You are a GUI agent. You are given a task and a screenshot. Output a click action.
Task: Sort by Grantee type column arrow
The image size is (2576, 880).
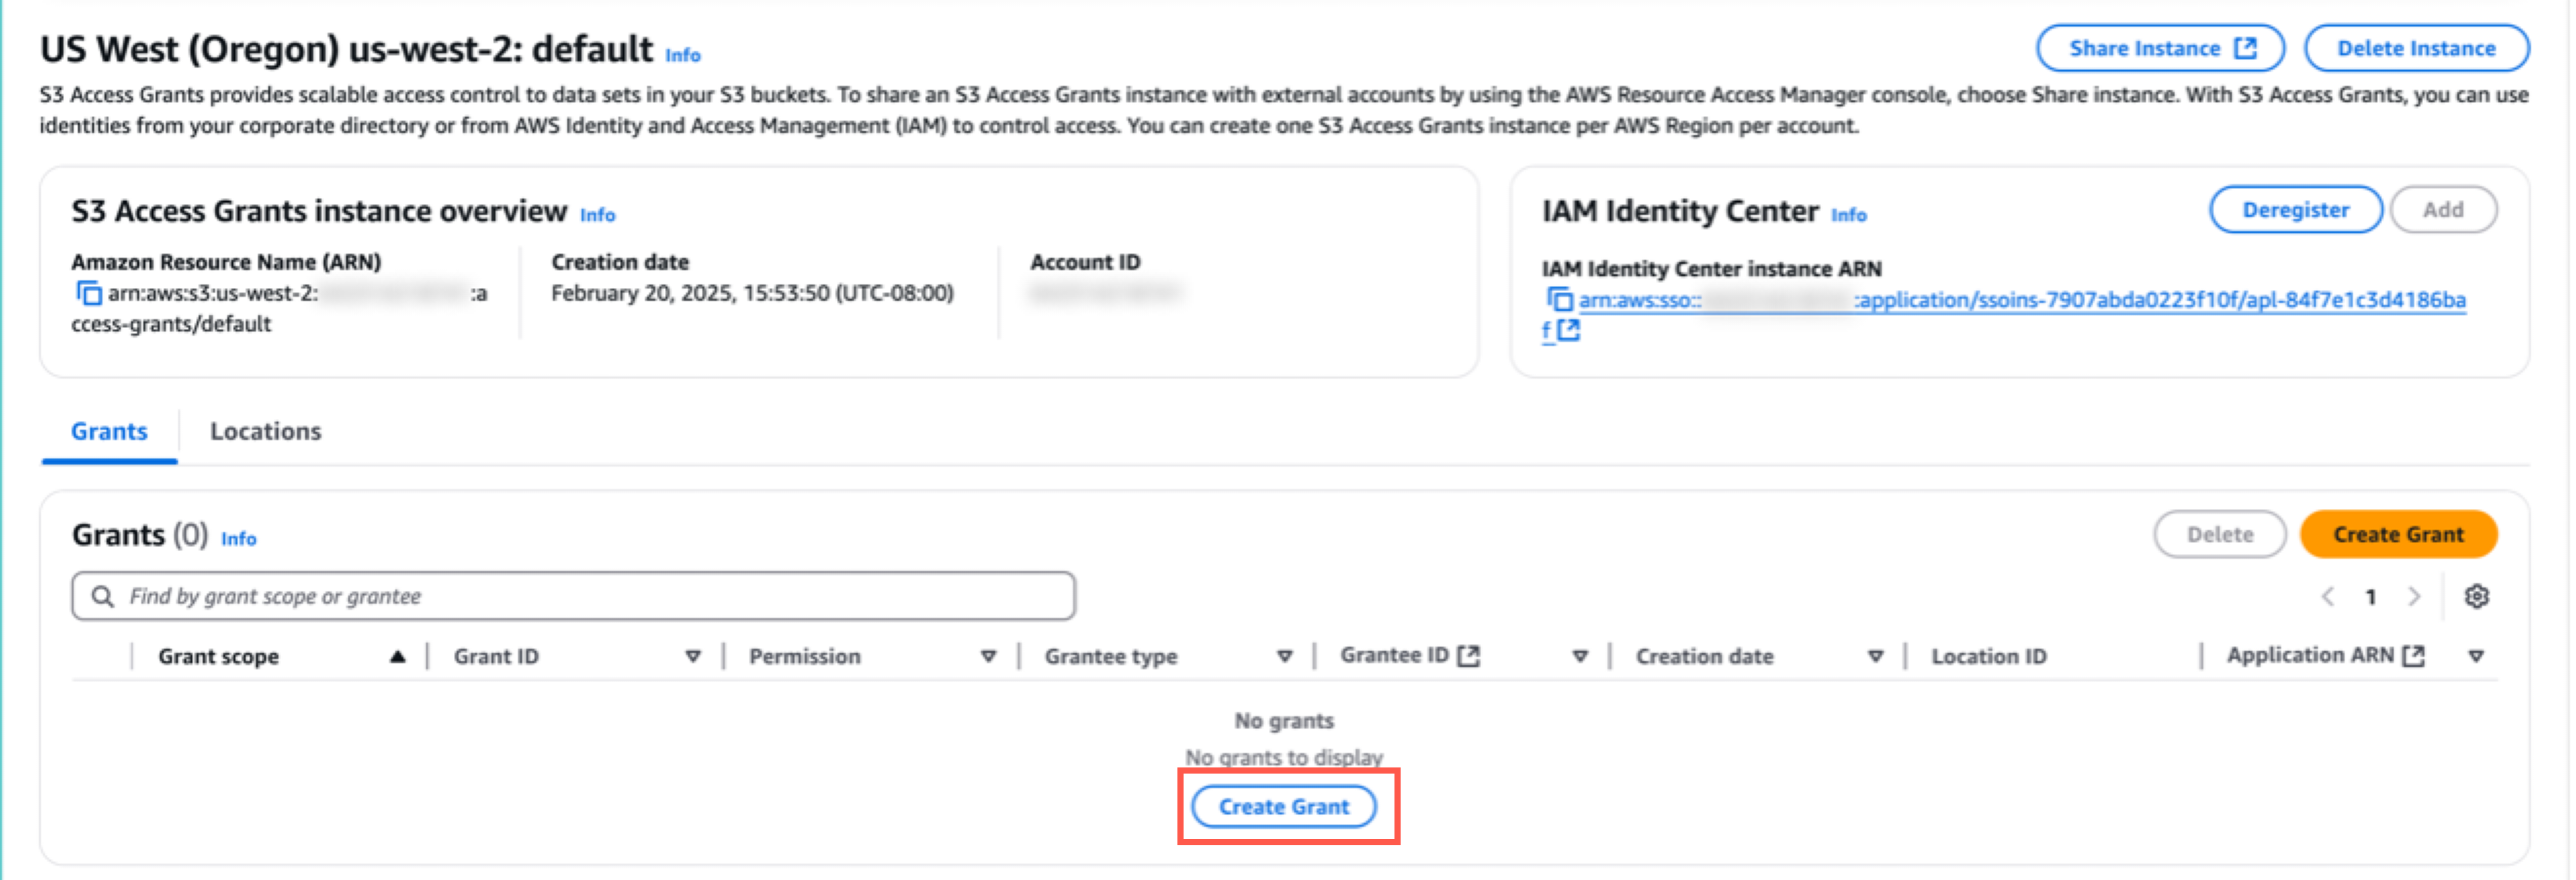coord(1284,656)
